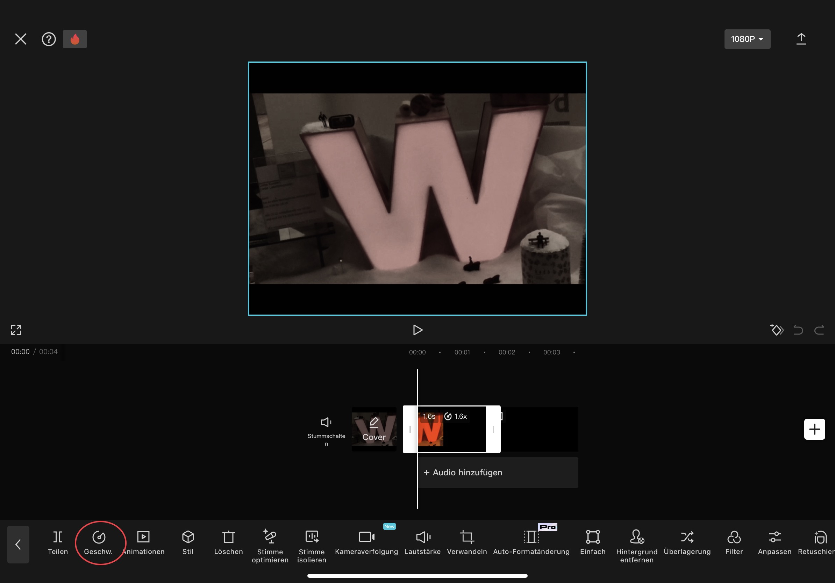Open the Geschw. speed tool

tap(99, 542)
